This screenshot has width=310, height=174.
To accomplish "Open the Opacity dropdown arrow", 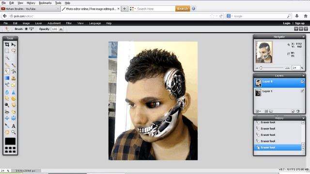I will click(61, 29).
